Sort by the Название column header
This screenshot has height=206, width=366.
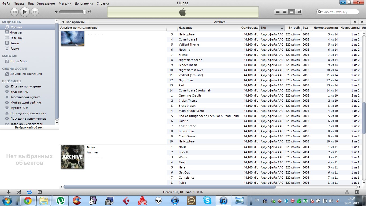coord(209,28)
